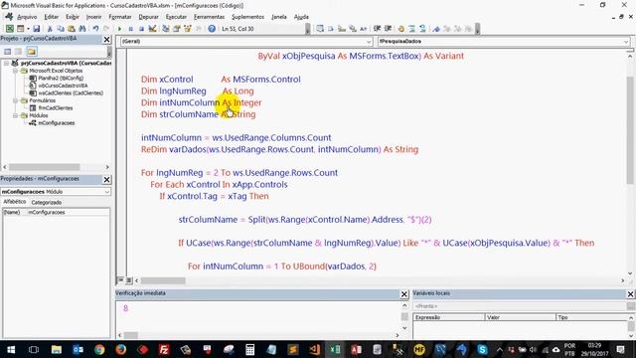Open the Ferramentas menu
636x358 pixels.
tap(209, 17)
